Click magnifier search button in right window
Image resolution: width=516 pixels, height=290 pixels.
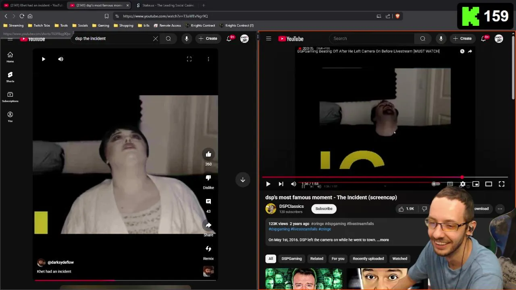pos(423,39)
